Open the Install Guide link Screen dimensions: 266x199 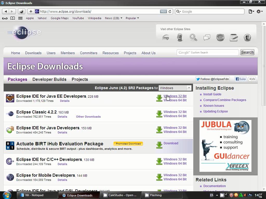[212, 94]
